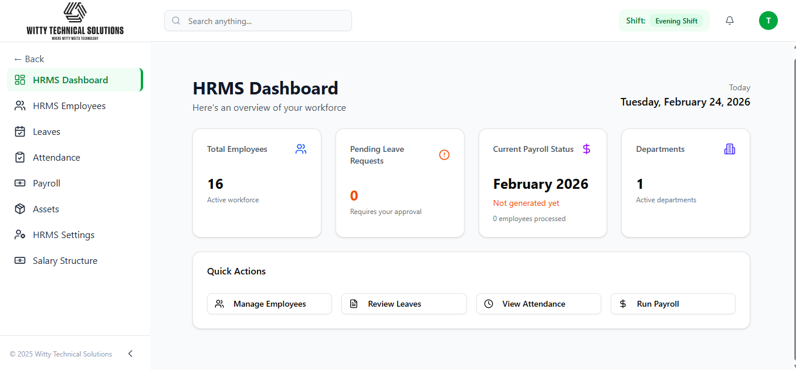Select the Payroll icon in the sidebar
The image size is (796, 370).
pos(19,183)
